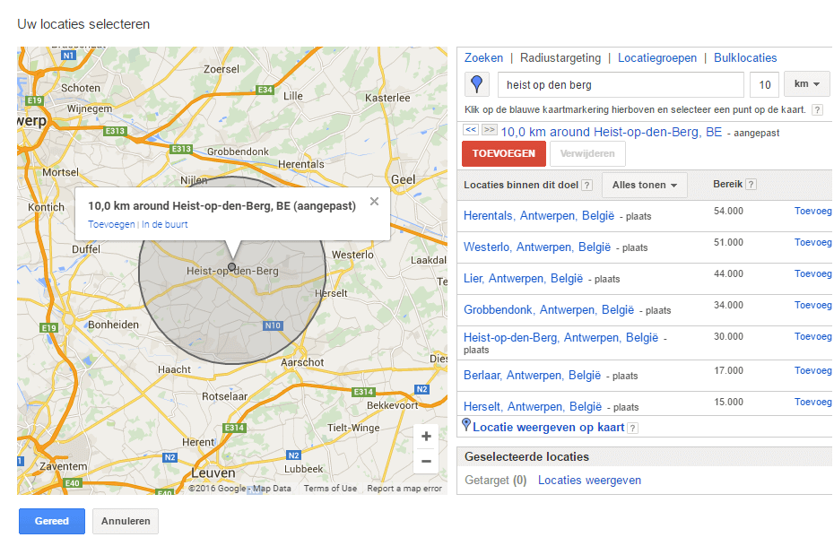Open the km unit dropdown
The width and height of the screenshot is (834, 546).
[x=806, y=84]
